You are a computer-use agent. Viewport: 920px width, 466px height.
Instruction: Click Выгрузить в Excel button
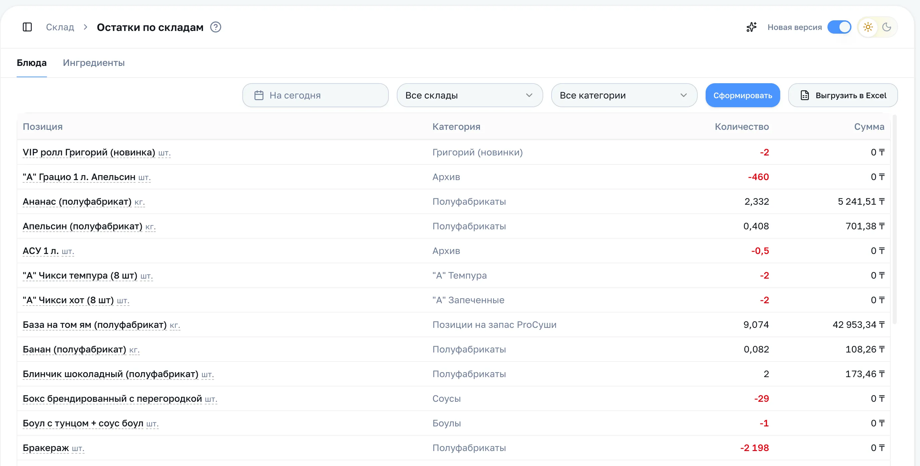click(x=843, y=95)
